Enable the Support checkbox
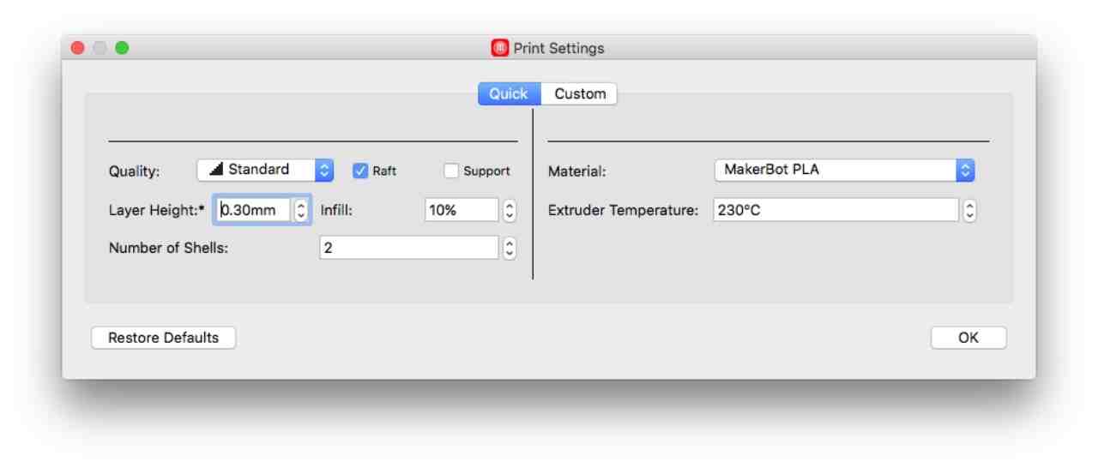Screen dimensions: 1098x468 [451, 171]
